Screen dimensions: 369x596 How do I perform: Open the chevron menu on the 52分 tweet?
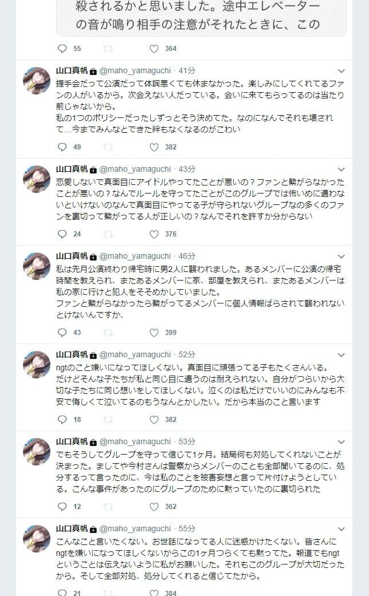[x=341, y=355]
